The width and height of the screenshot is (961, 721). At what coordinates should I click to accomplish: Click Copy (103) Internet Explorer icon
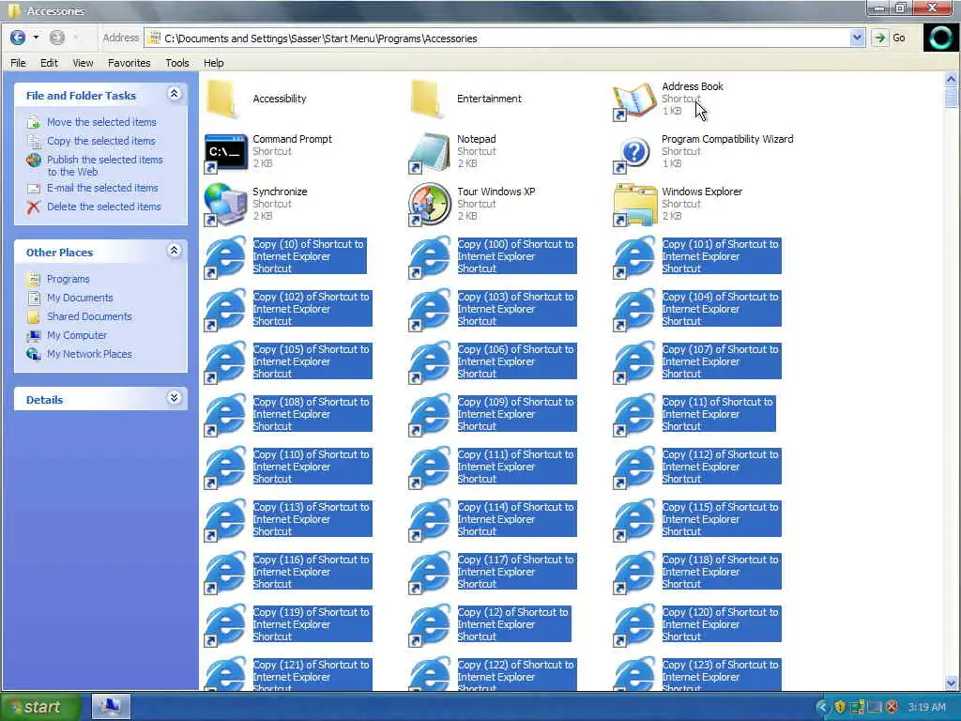(430, 311)
